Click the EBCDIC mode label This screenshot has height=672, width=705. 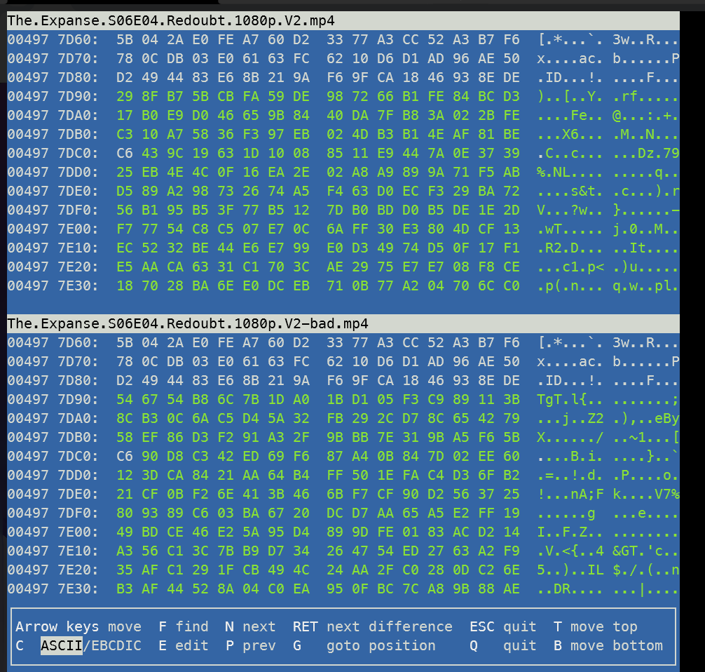116,645
